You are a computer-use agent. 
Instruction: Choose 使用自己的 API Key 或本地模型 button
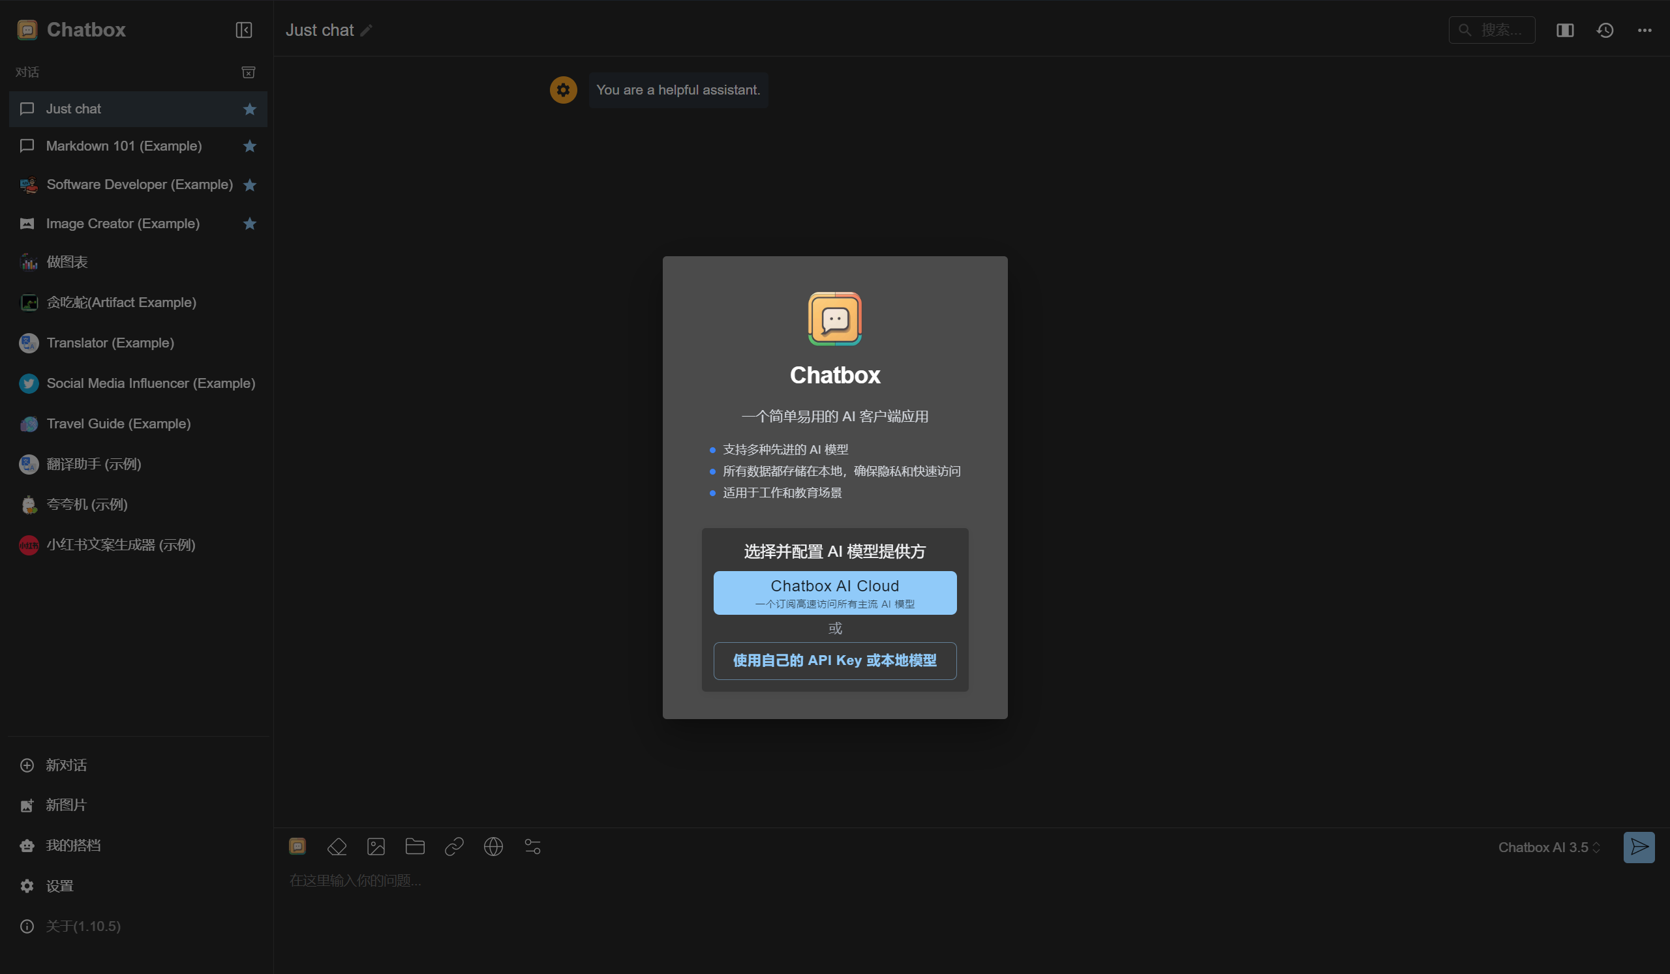point(835,661)
